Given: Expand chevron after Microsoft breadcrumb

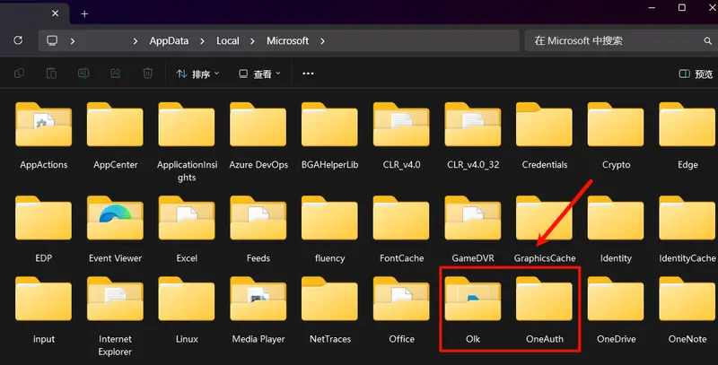Looking at the screenshot, I should pyautogui.click(x=322, y=40).
